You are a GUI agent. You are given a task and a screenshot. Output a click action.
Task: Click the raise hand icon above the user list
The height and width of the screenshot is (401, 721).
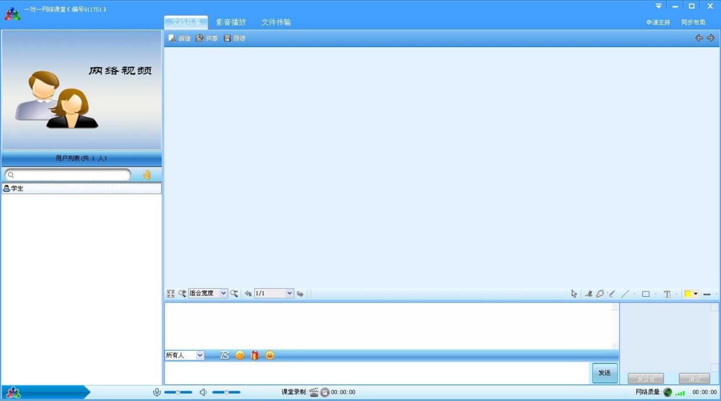pyautogui.click(x=147, y=174)
